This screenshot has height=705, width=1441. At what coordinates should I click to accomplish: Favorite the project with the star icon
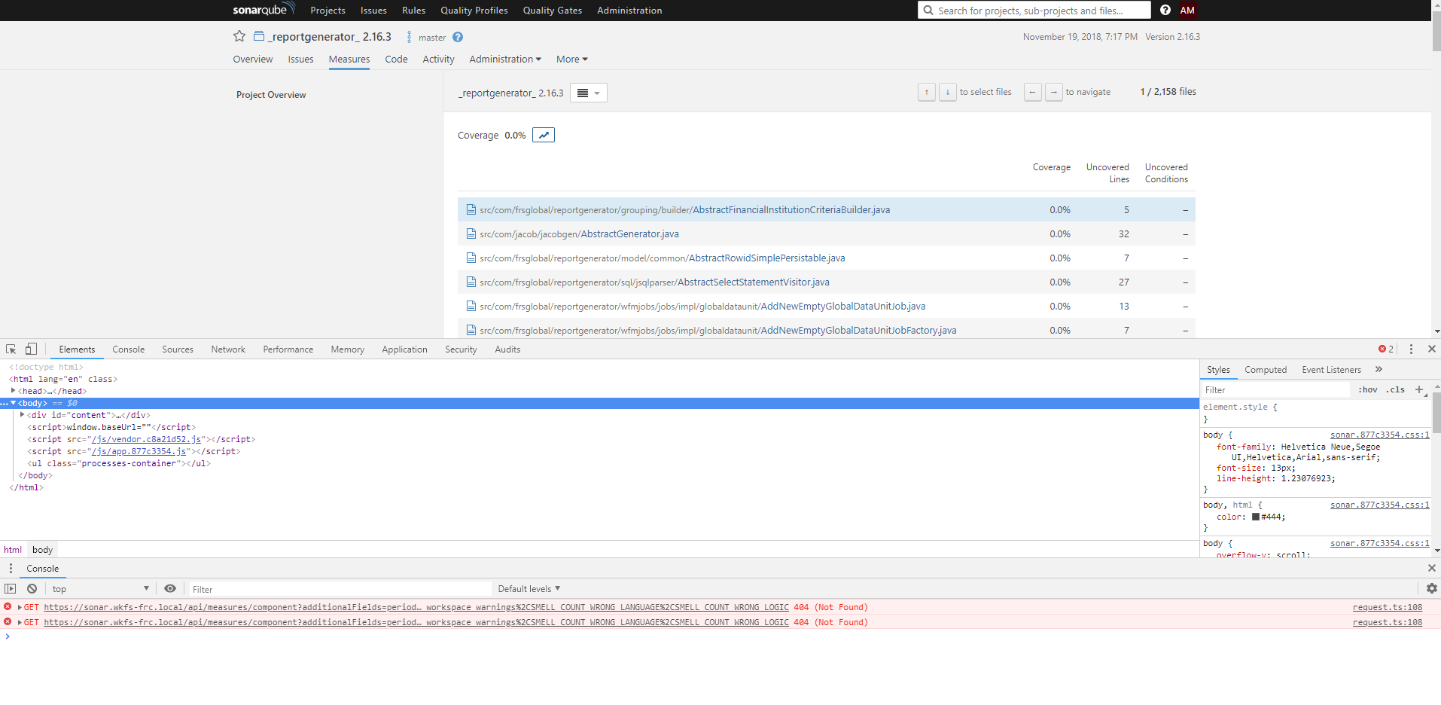coord(239,36)
